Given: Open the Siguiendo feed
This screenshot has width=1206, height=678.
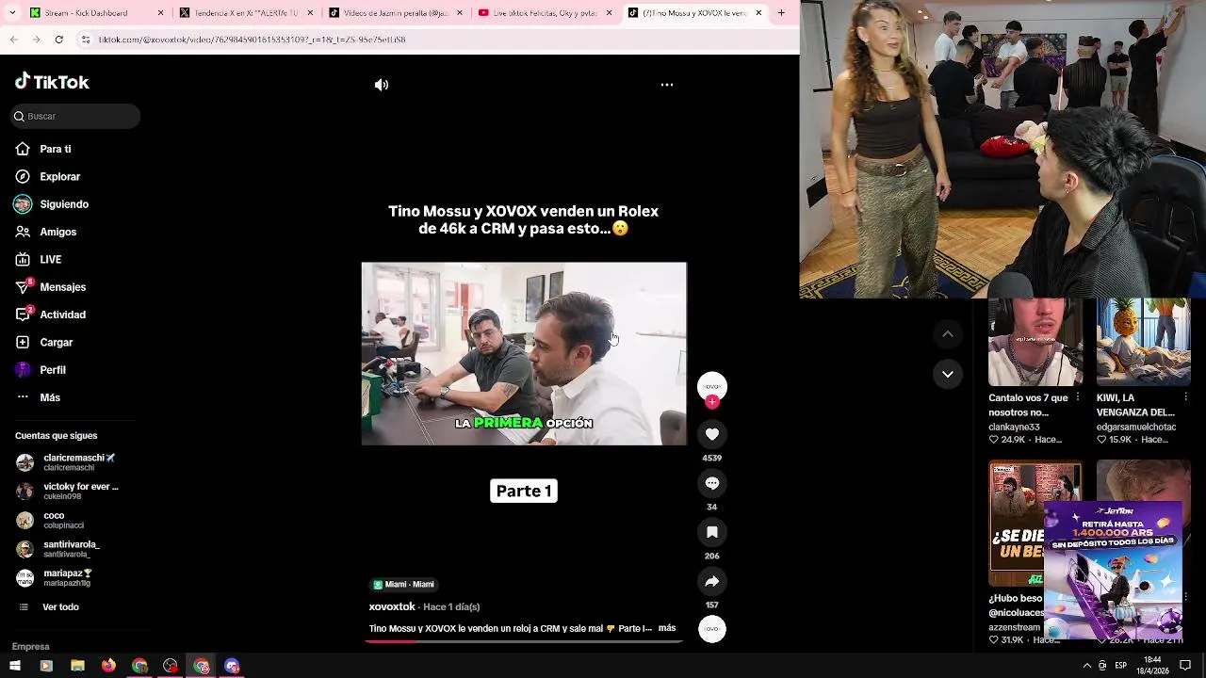Looking at the screenshot, I should (64, 204).
